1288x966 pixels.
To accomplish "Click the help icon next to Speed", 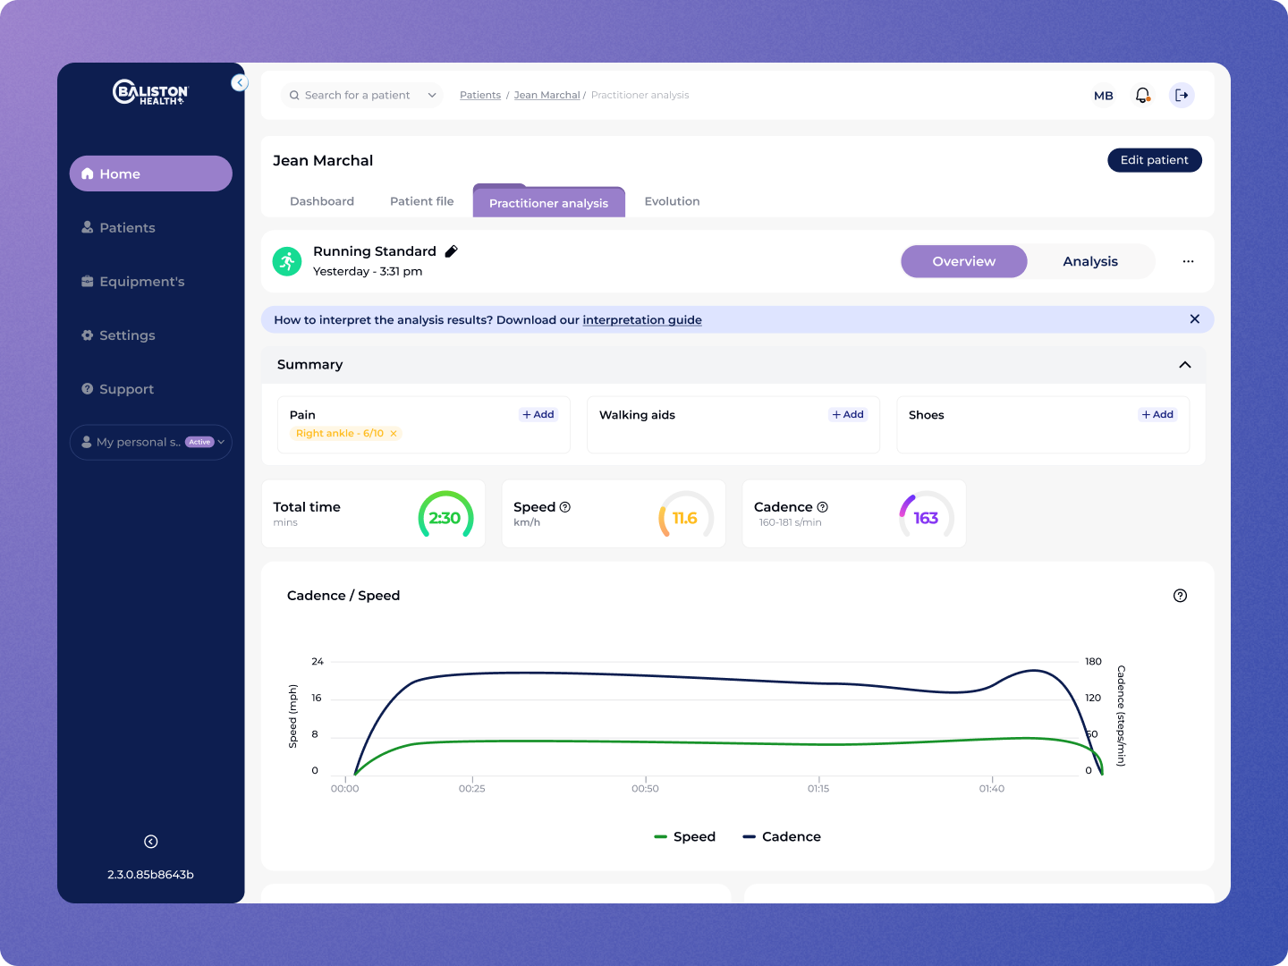I will (x=565, y=507).
